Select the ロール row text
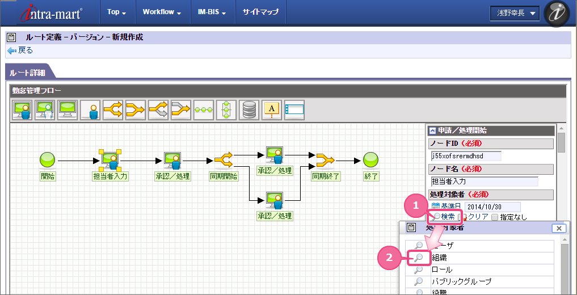This screenshot has height=295, width=577. coord(442,270)
